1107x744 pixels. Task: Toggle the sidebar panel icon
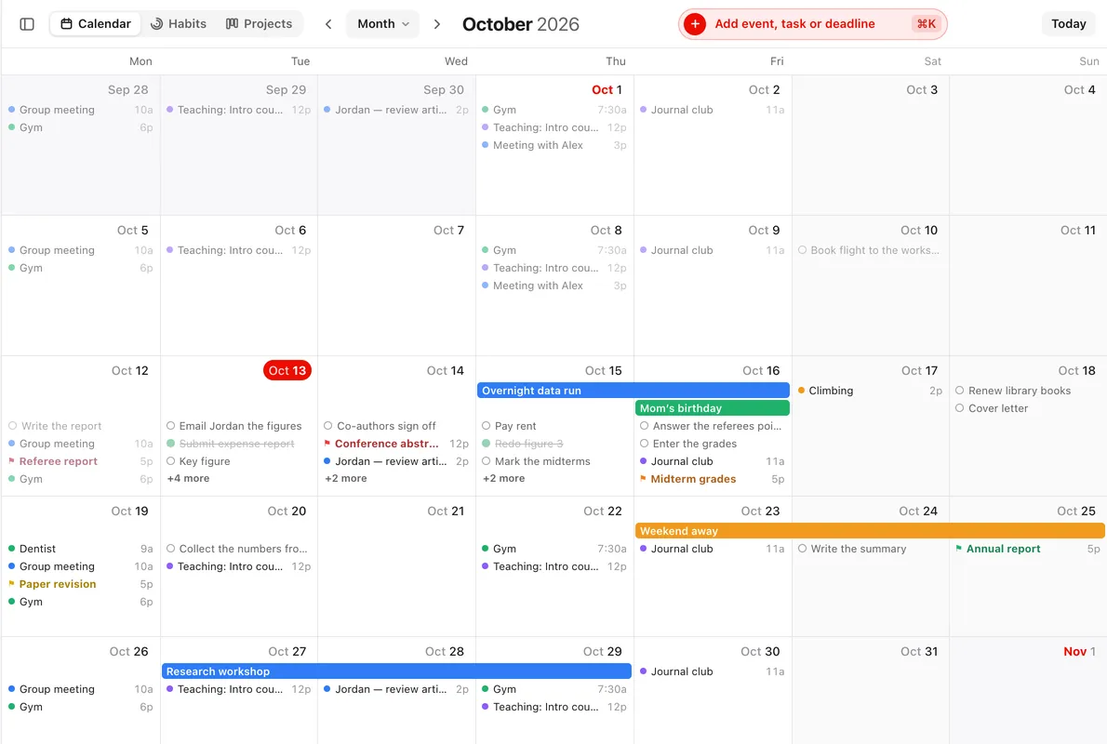[x=27, y=24]
